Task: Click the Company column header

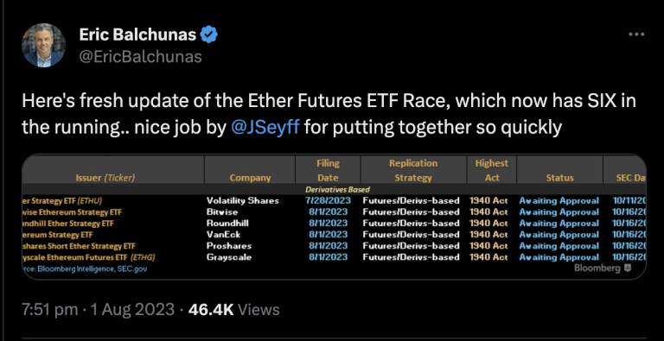Action: coord(250,178)
